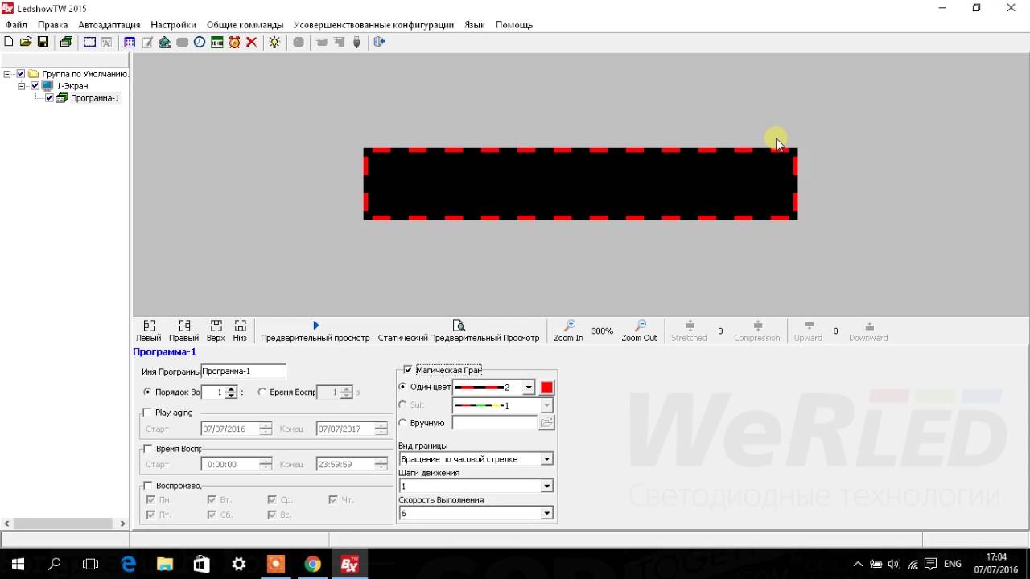Select the Вручную radio button
1030x579 pixels.
tap(403, 423)
